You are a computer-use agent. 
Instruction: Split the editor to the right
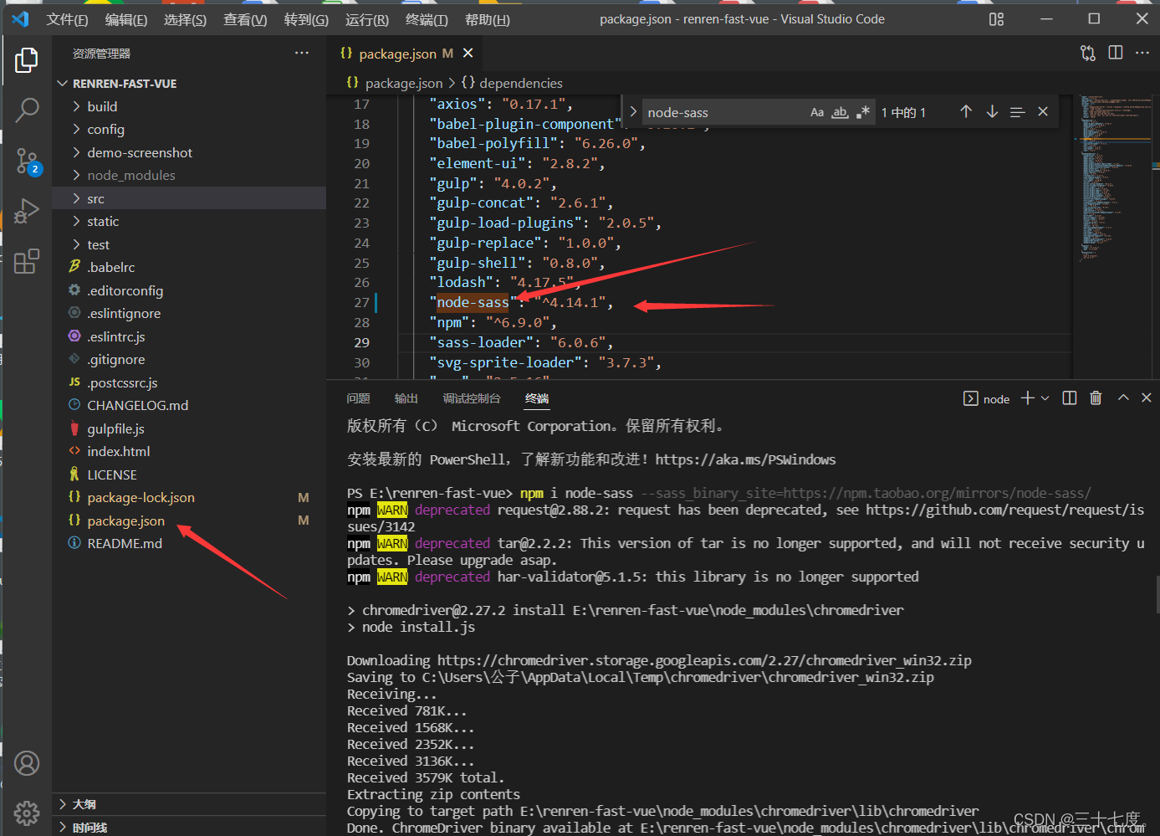[x=1116, y=53]
